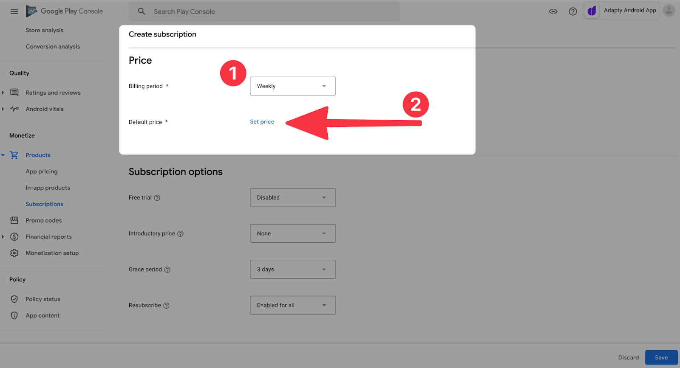Image resolution: width=680 pixels, height=368 pixels.
Task: Click the Policy status shield icon
Action: click(14, 299)
